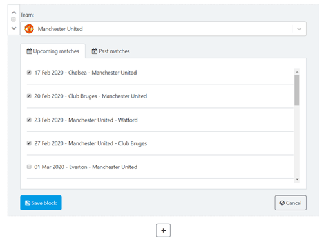Select the Upcoming matches tab
The height and width of the screenshot is (243, 322).
pos(53,51)
